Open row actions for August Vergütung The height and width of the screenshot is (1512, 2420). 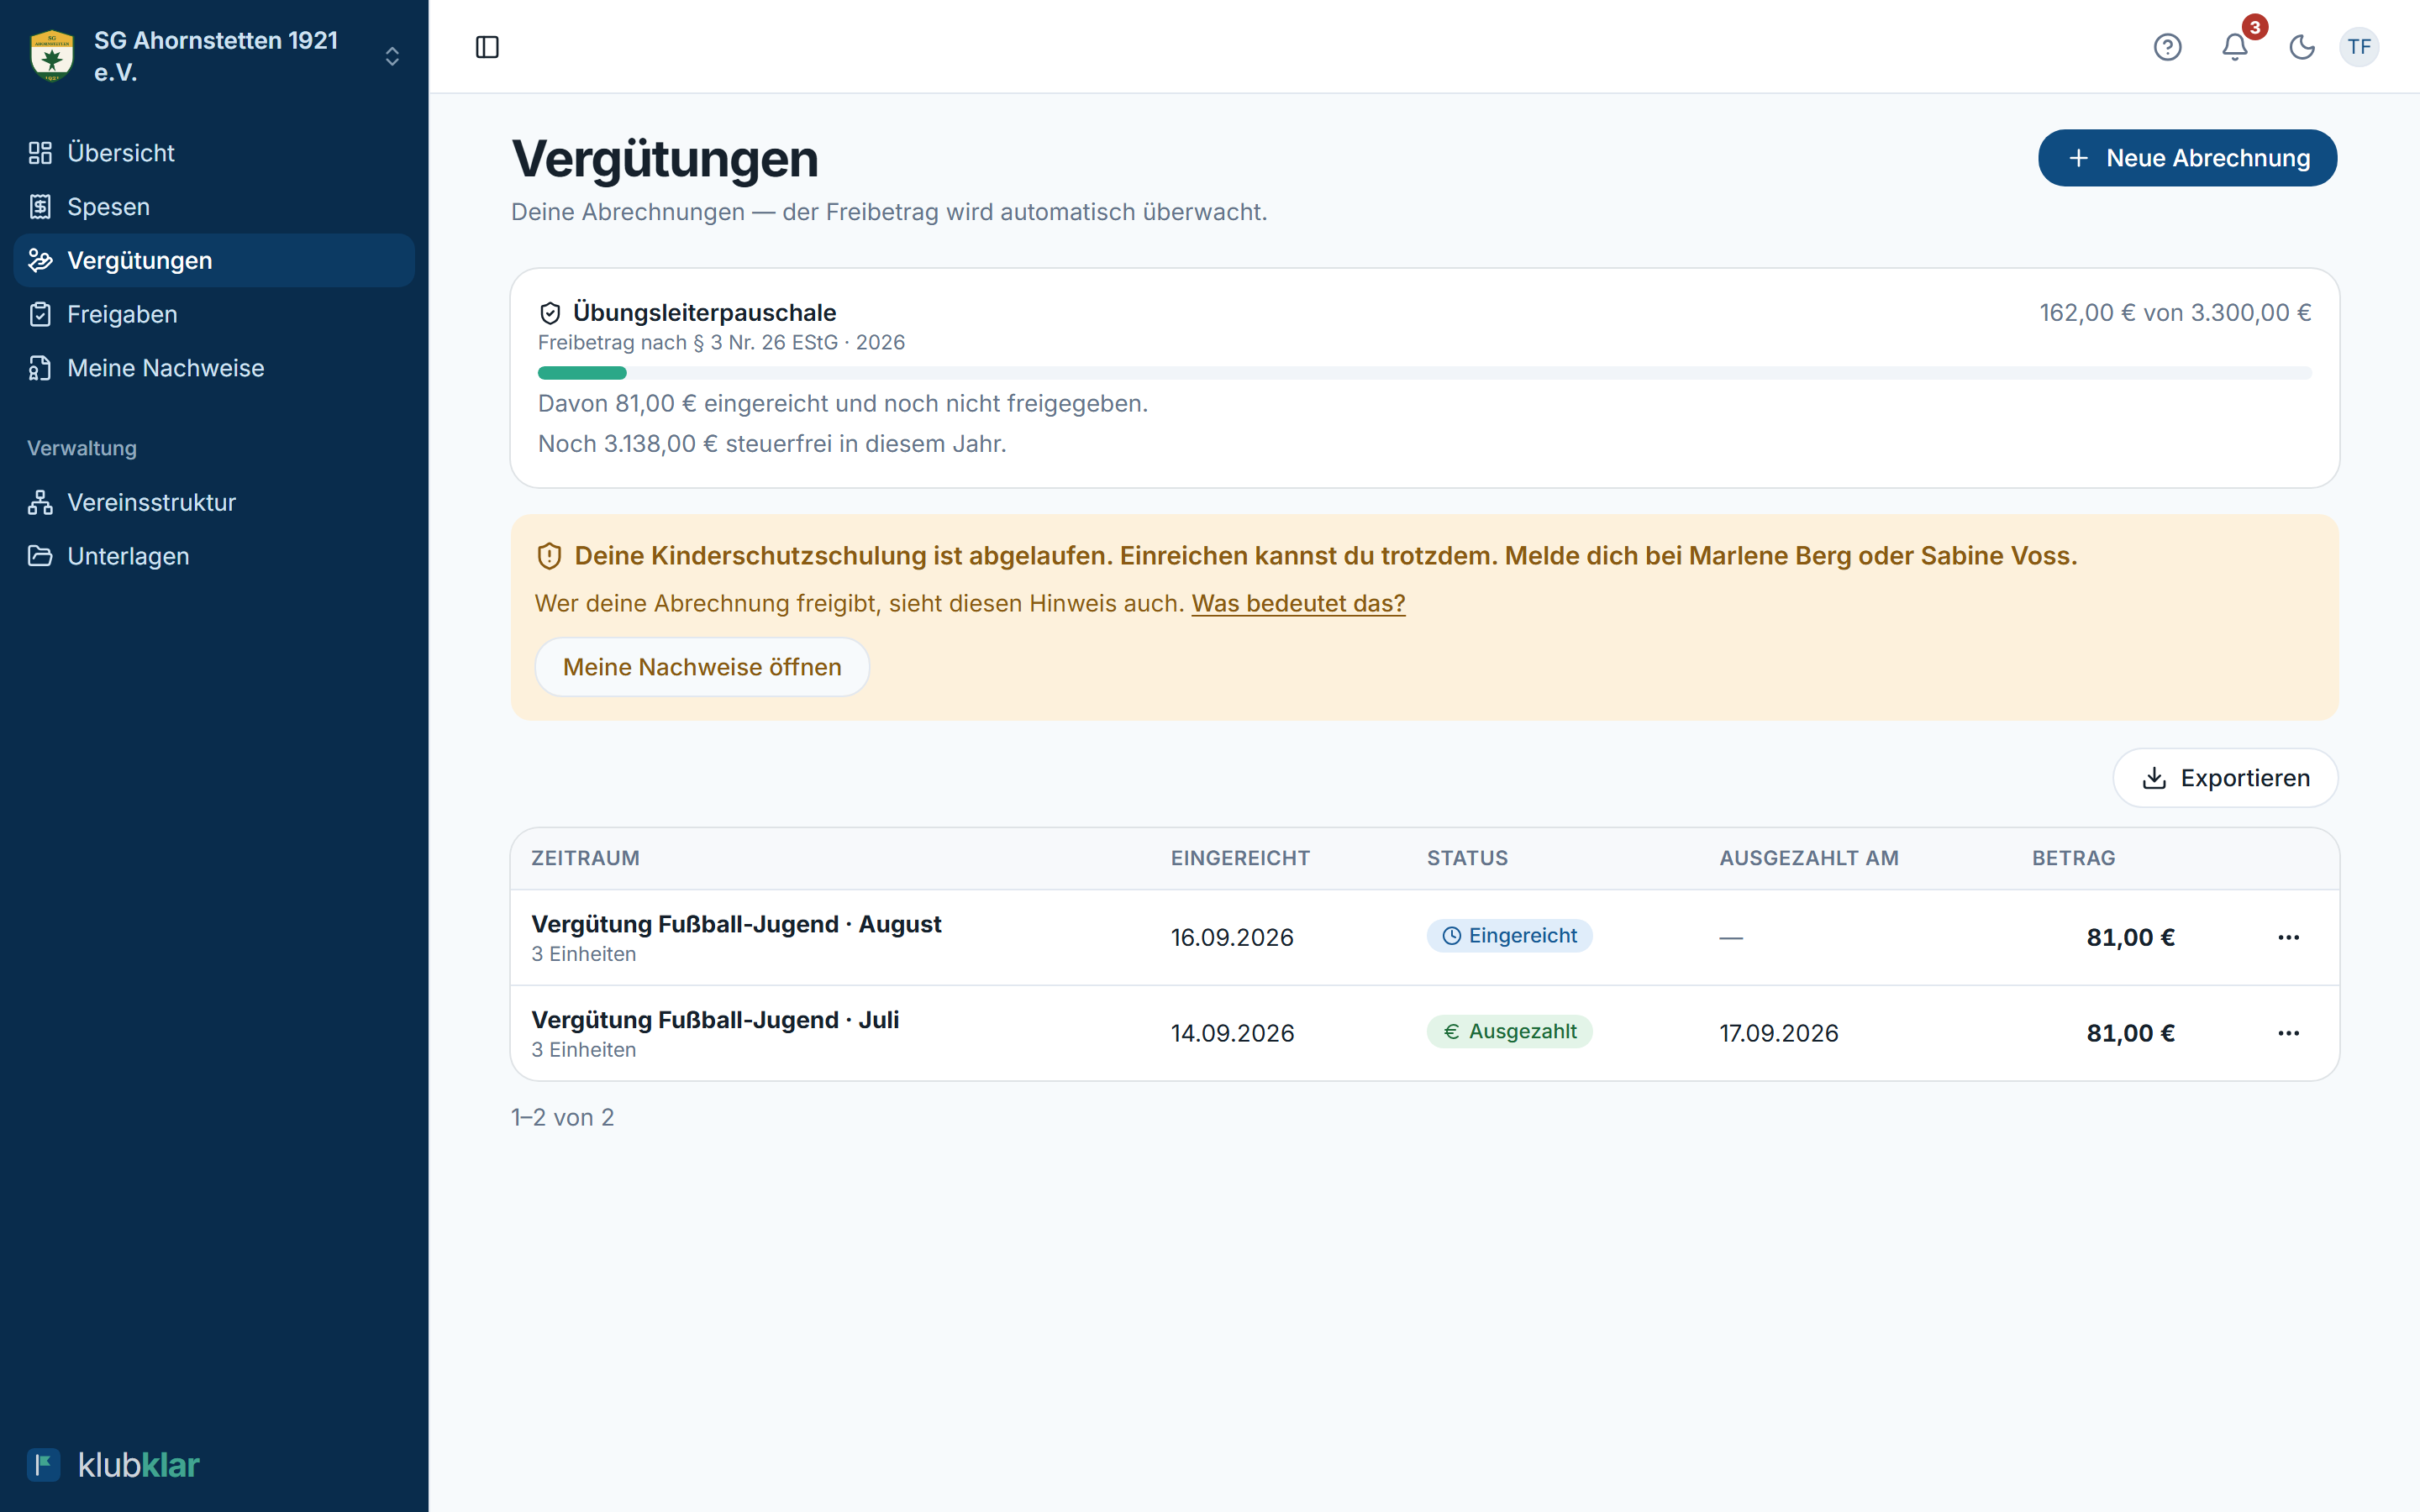(2288, 937)
